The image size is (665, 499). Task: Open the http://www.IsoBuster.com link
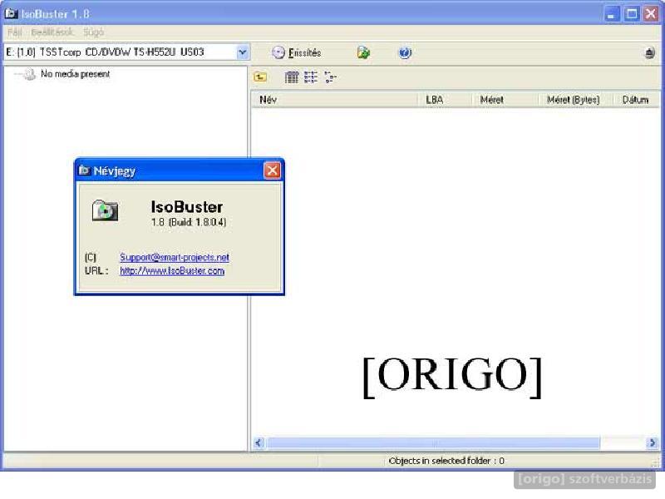point(172,271)
